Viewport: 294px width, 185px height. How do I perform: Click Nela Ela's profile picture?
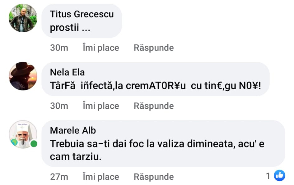tap(23, 76)
